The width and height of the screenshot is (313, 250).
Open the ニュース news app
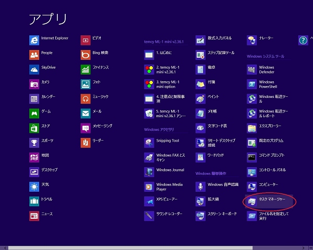click(x=34, y=216)
